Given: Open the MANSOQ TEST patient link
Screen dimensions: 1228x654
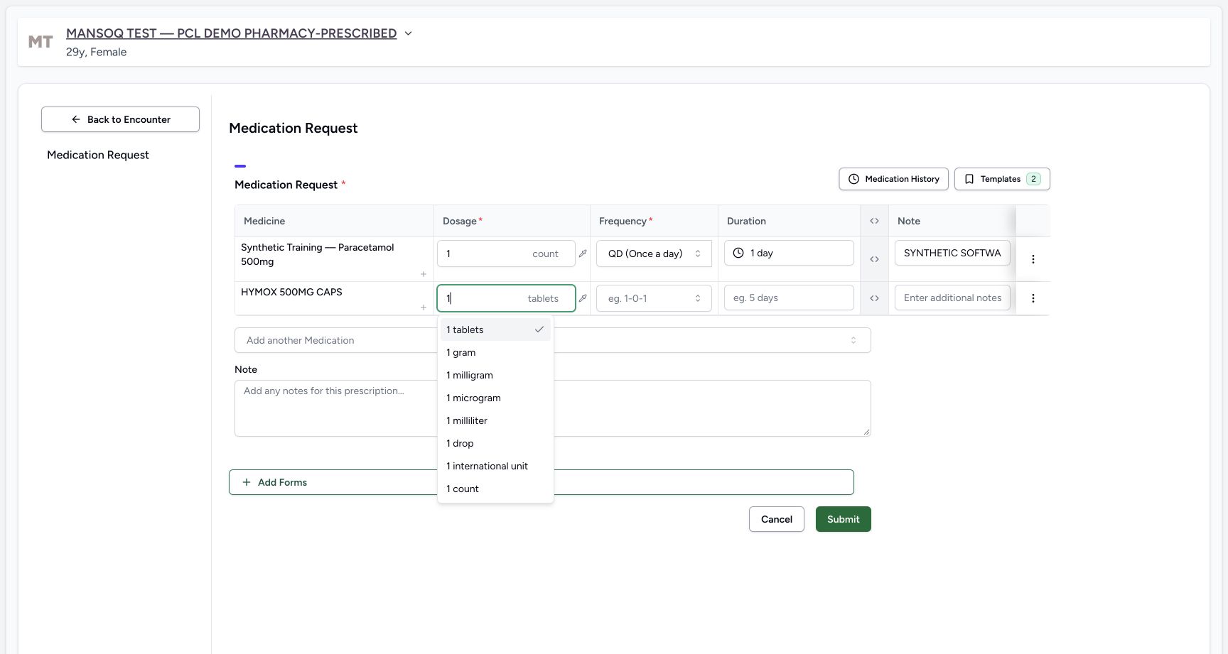Looking at the screenshot, I should 231,33.
